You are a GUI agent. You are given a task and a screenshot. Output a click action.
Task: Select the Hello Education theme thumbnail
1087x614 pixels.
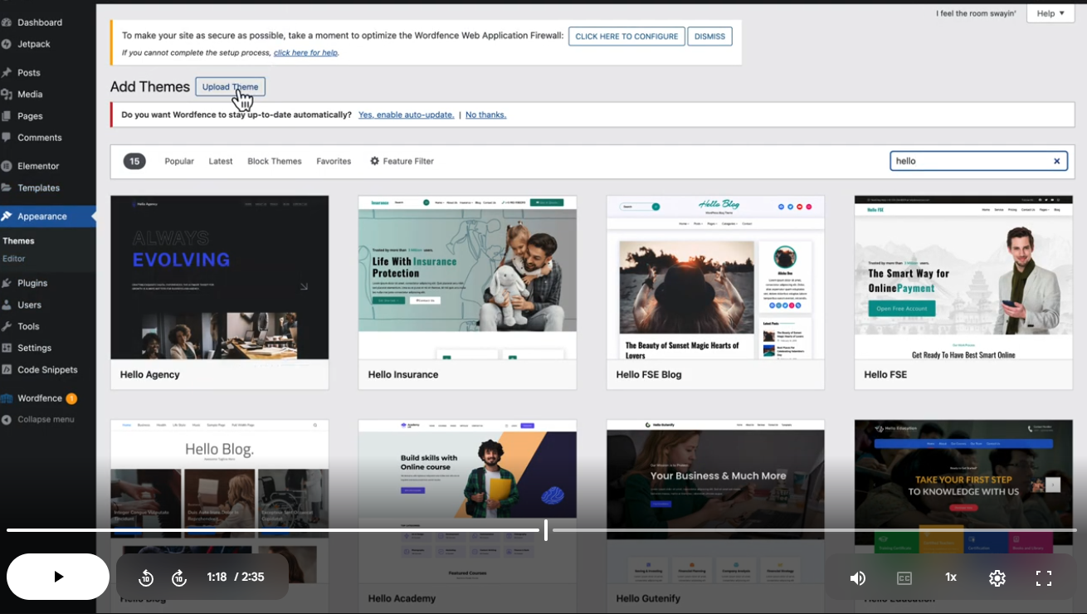coord(963,501)
